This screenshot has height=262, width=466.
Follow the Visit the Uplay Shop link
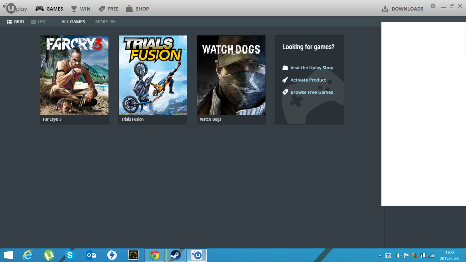(312, 68)
